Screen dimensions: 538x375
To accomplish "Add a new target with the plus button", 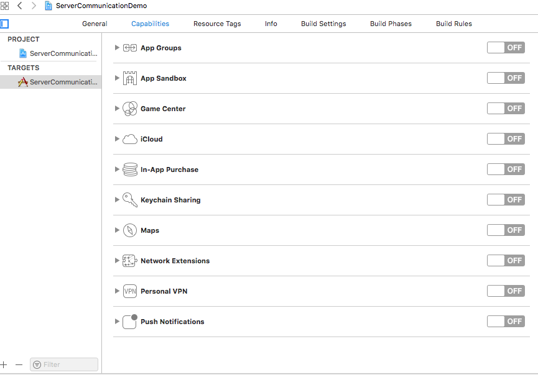I will click(x=4, y=364).
